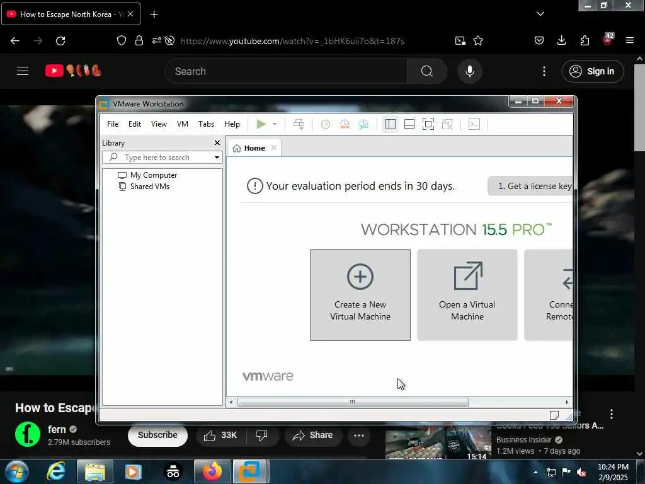
Task: Click Firefox back navigation arrow
Action: pyautogui.click(x=15, y=41)
